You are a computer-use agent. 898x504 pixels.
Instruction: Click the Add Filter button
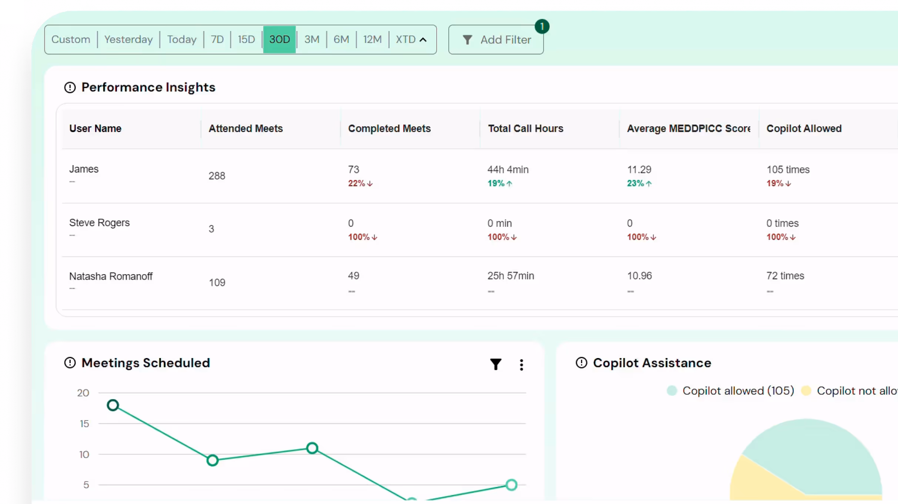(496, 40)
